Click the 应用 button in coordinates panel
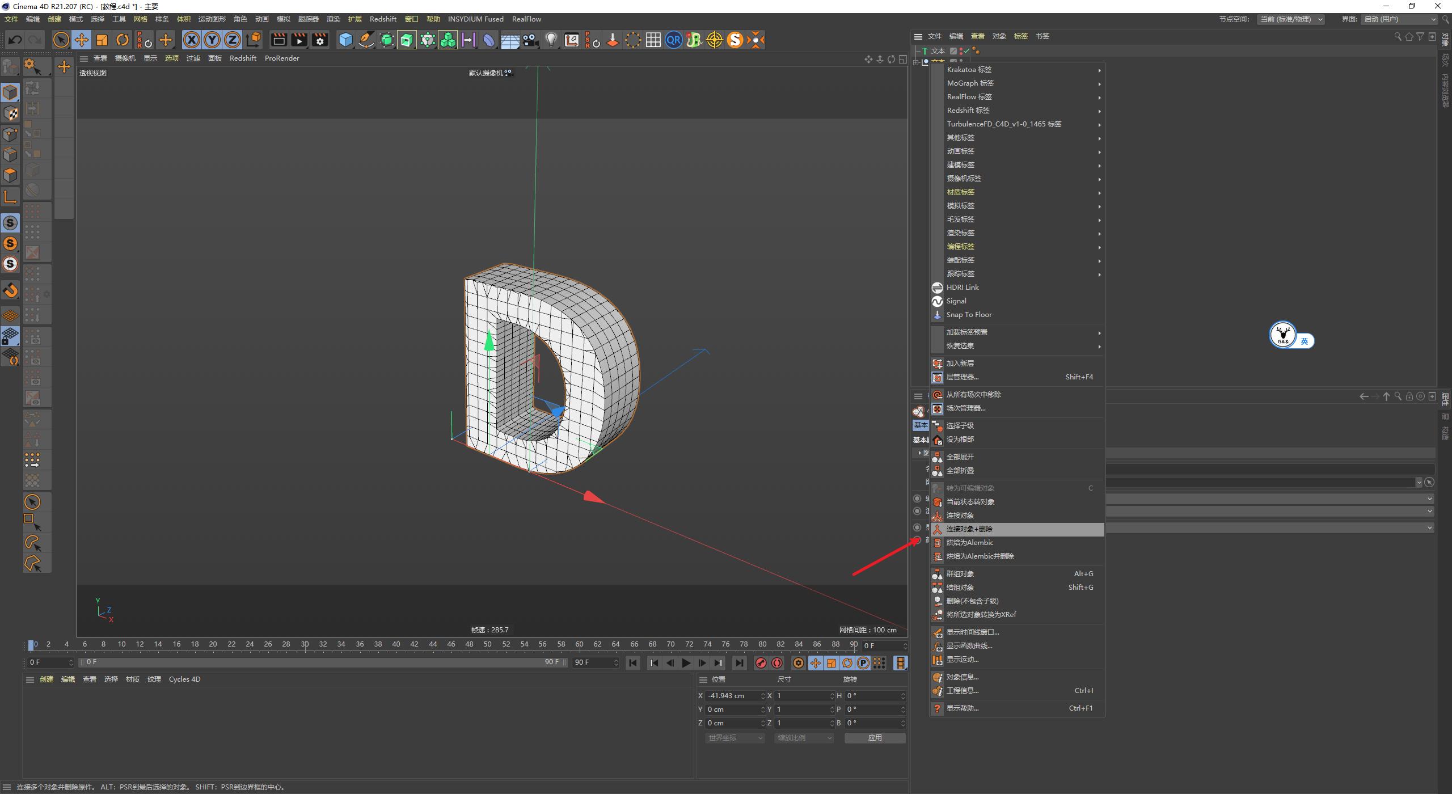Viewport: 1452px width, 794px height. (874, 737)
